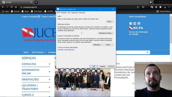Bookmark this page with the star icon
The image size is (172, 97).
[138, 7]
